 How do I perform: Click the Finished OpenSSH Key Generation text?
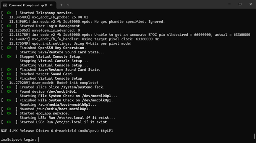53,48
